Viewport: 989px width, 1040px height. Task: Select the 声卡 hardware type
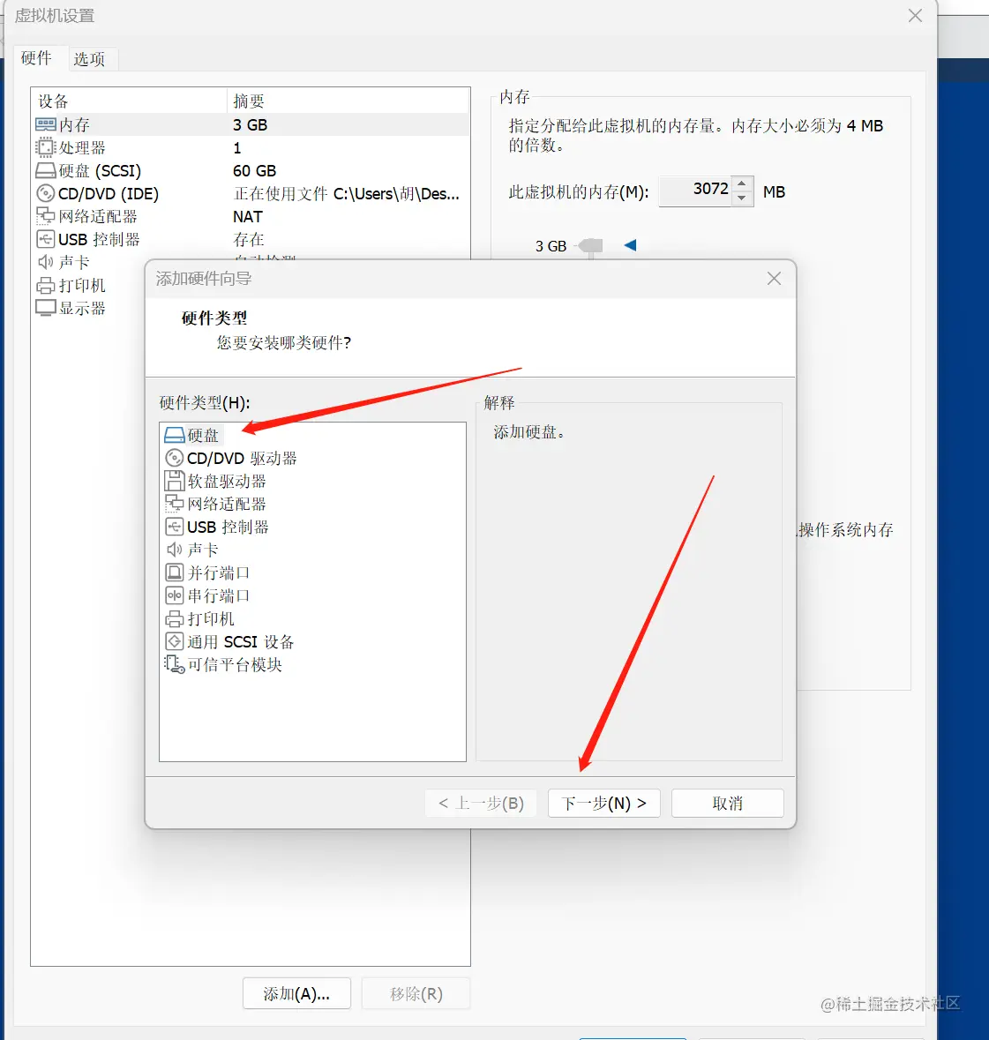201,549
